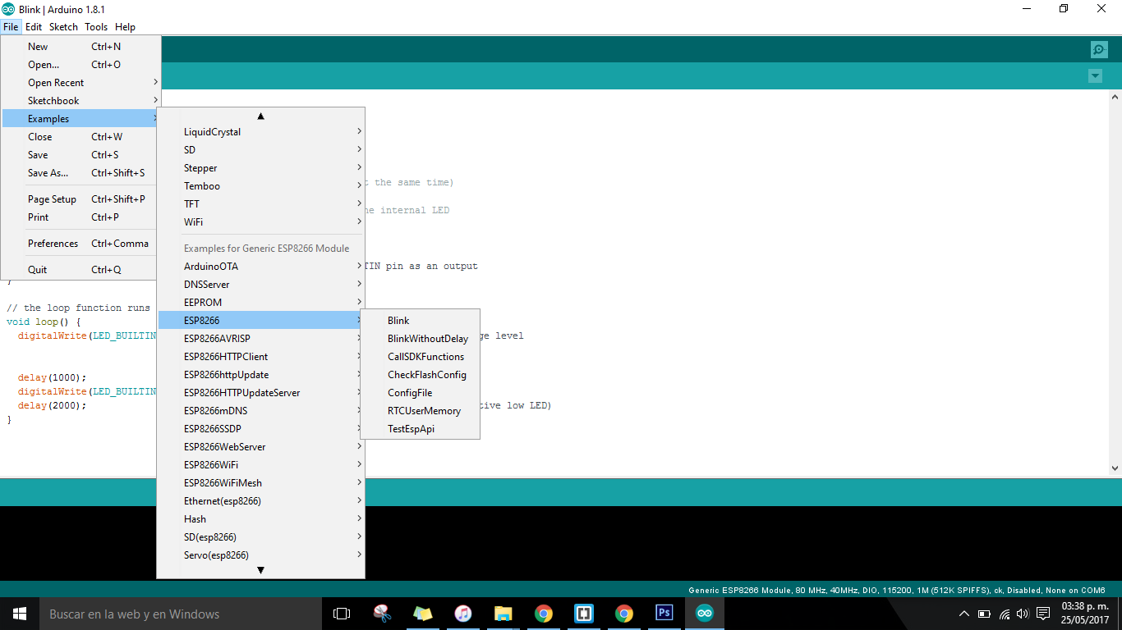Screen dimensions: 1122x630
Task: Expand Servo(esp8266) examples submenu
Action: pyautogui.click(x=260, y=555)
